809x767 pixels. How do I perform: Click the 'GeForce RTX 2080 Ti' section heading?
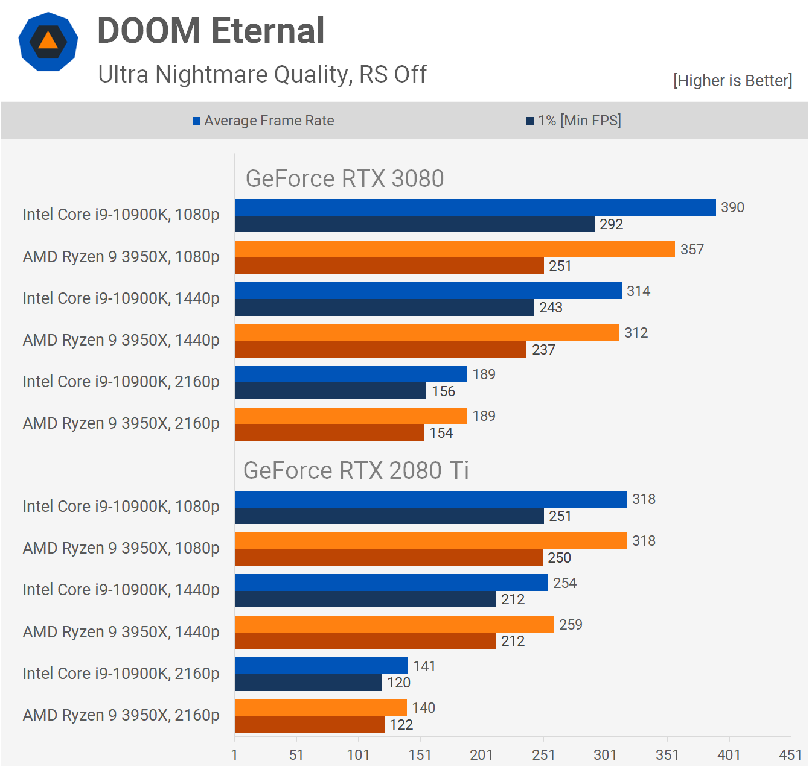[x=356, y=470]
